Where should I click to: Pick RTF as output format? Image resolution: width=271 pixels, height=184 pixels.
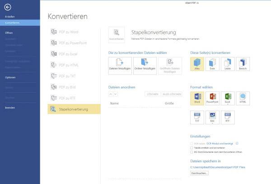(228, 118)
